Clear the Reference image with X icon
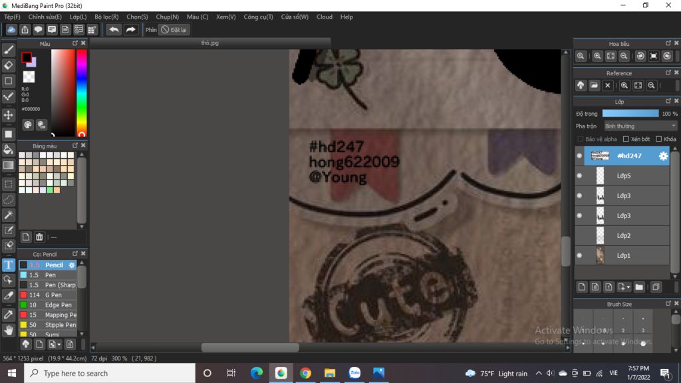Image resolution: width=681 pixels, height=383 pixels. (x=608, y=86)
